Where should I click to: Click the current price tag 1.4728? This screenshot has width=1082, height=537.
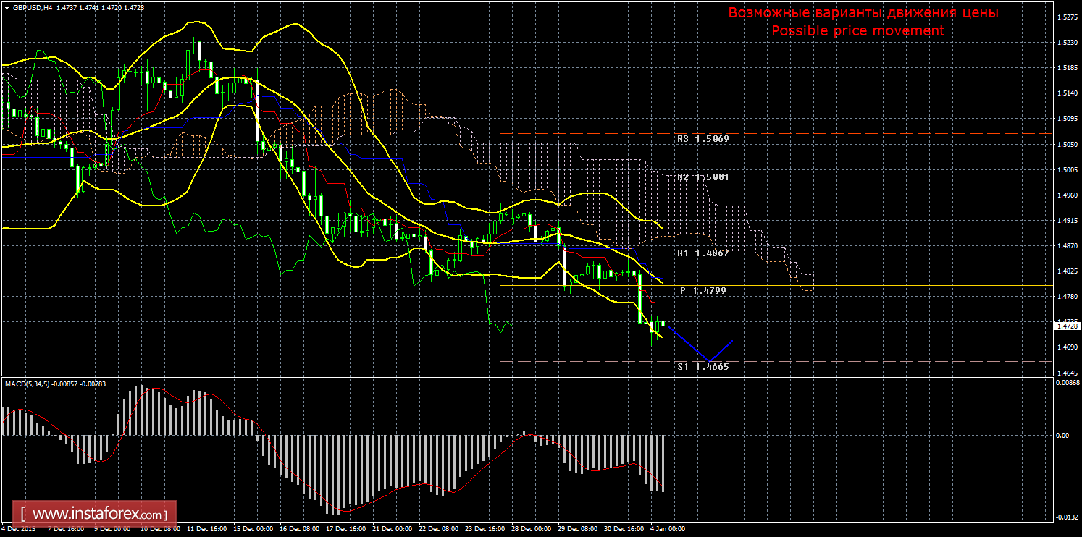1066,326
